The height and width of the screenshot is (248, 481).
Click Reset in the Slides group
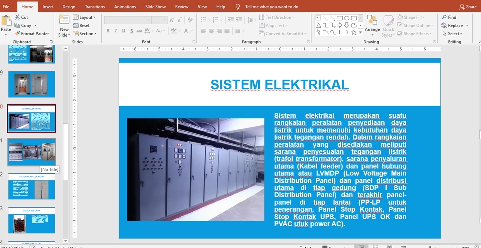[81, 25]
